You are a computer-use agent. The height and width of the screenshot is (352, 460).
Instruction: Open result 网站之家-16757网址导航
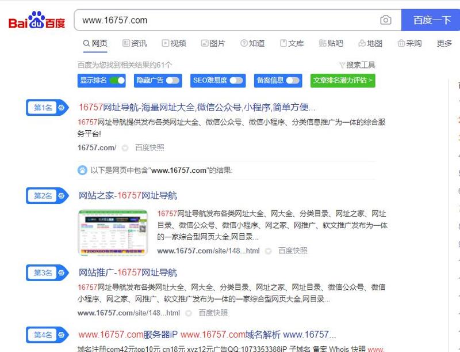click(x=128, y=196)
